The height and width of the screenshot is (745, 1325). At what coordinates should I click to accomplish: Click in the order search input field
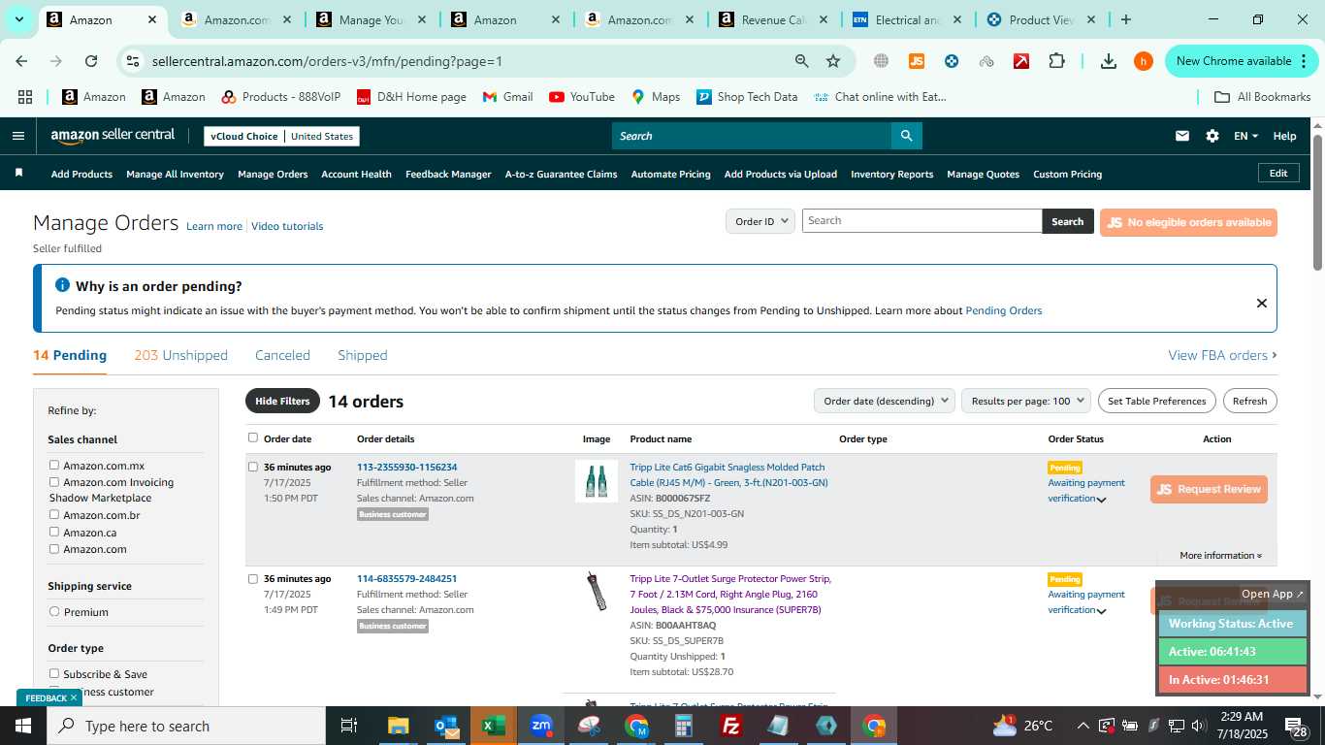tap(921, 221)
